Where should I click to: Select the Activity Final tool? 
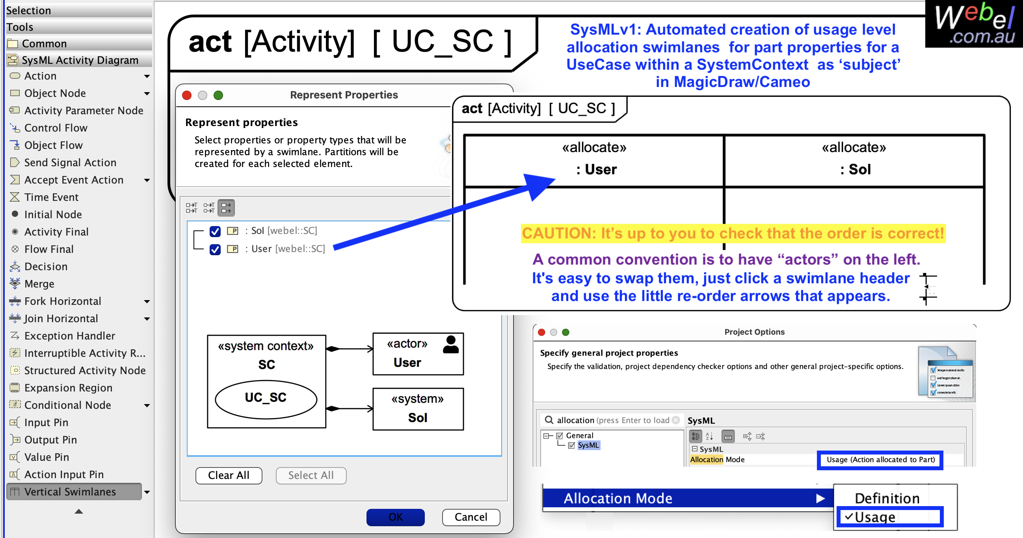click(x=56, y=232)
